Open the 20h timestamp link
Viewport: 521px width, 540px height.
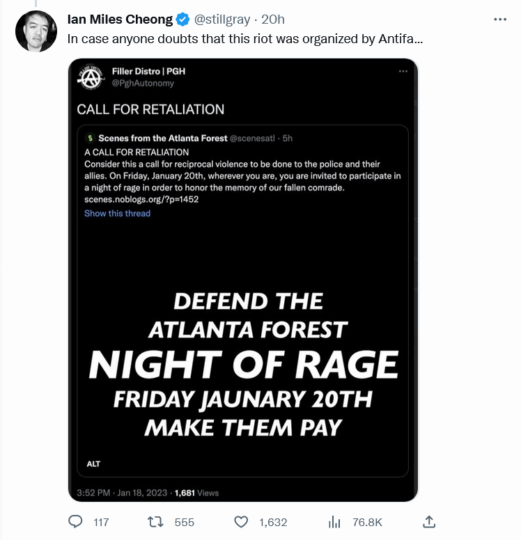273,19
